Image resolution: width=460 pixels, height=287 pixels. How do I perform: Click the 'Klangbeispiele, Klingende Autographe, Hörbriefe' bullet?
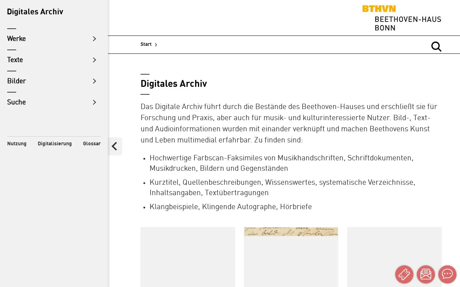coord(231,207)
